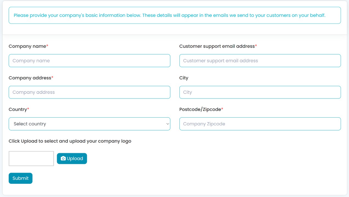Focus the Company Zipcode input box
This screenshot has width=349, height=197.
pyautogui.click(x=260, y=124)
